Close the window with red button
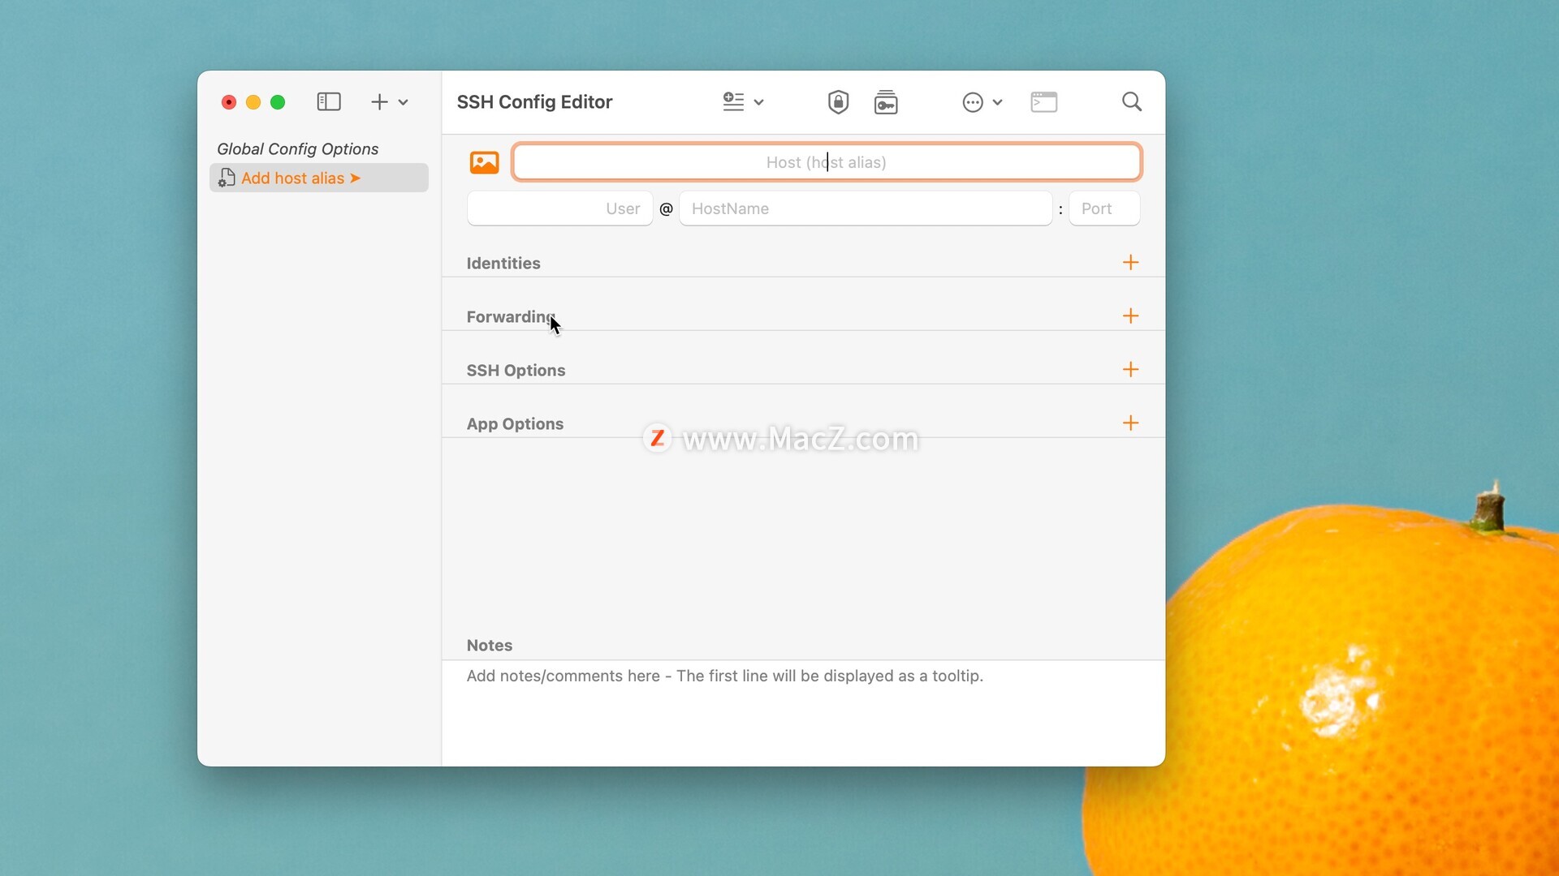Image resolution: width=1559 pixels, height=876 pixels. point(229,102)
